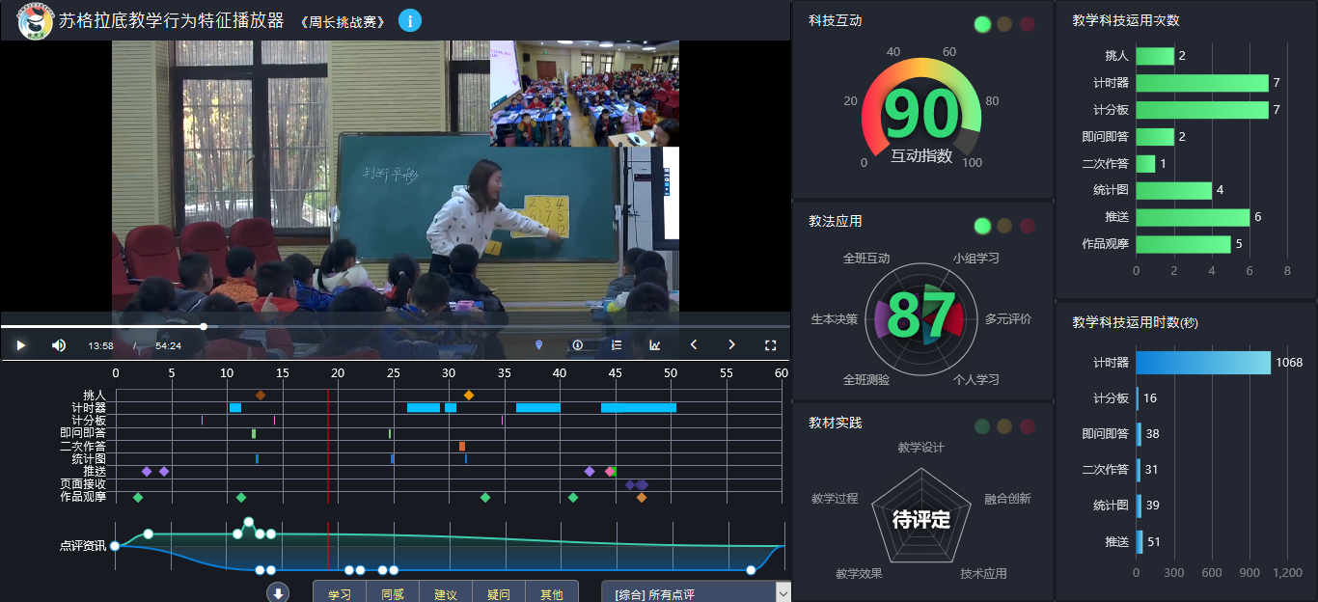Select the red light in 教材实践 panel
Screen dimensions: 1318x602
pos(1027,426)
